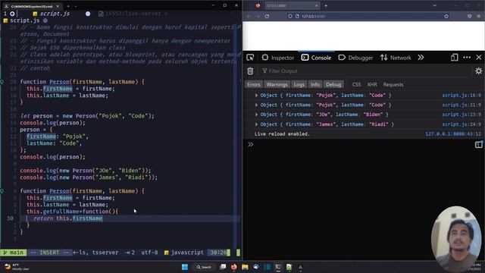485x273 pixels.
Task: Go back in Firefox
Action: (x=249, y=16)
